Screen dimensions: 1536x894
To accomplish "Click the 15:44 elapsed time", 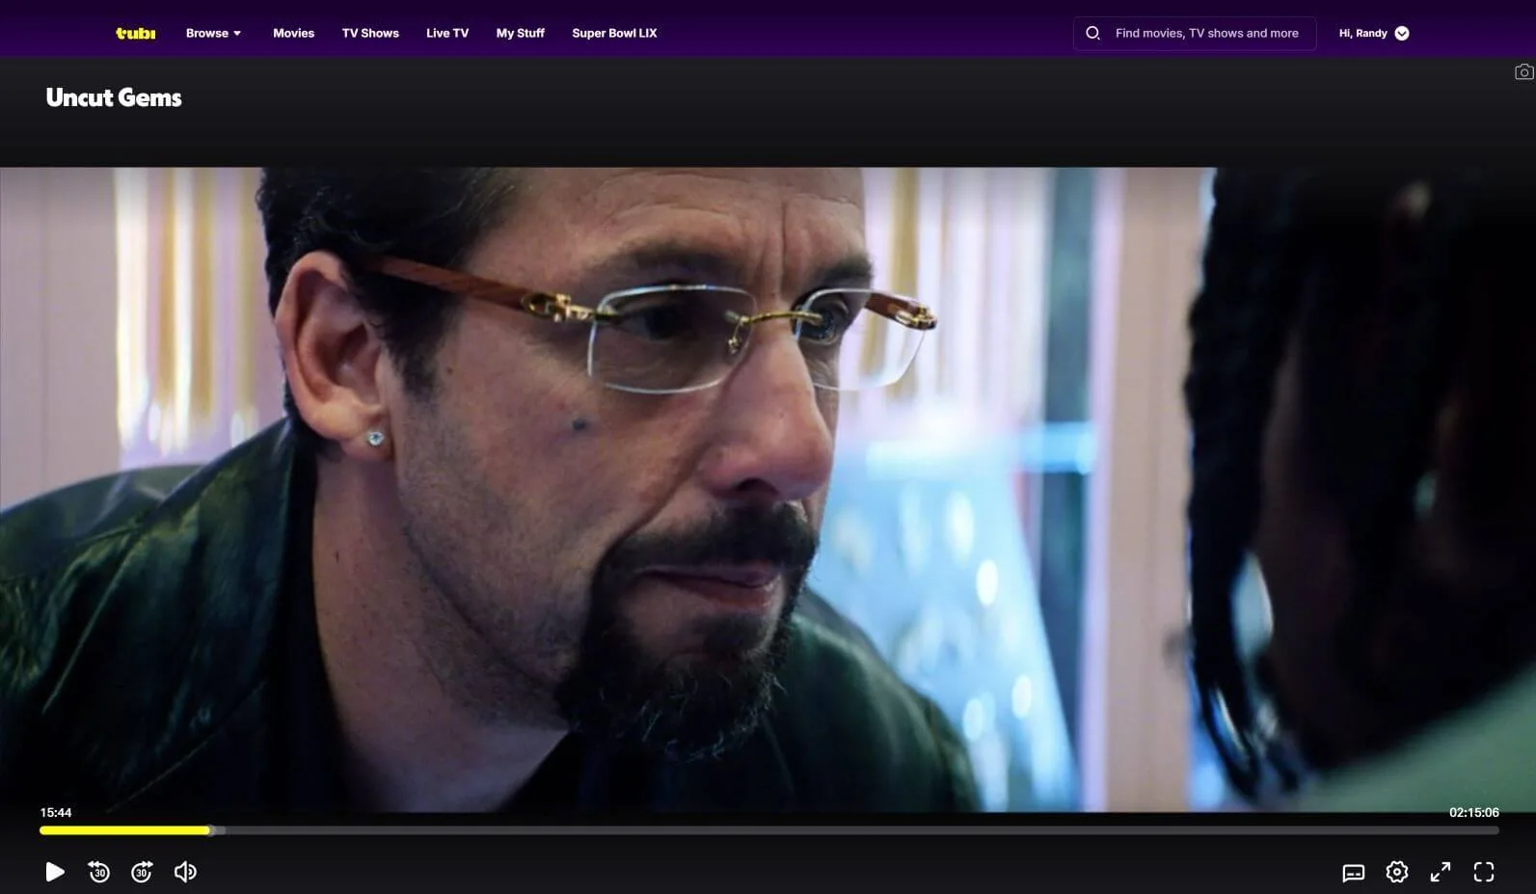I will (56, 813).
